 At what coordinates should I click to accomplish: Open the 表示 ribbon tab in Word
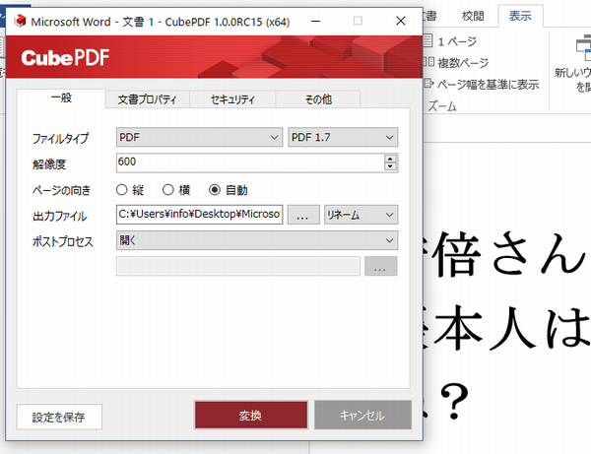coord(520,16)
